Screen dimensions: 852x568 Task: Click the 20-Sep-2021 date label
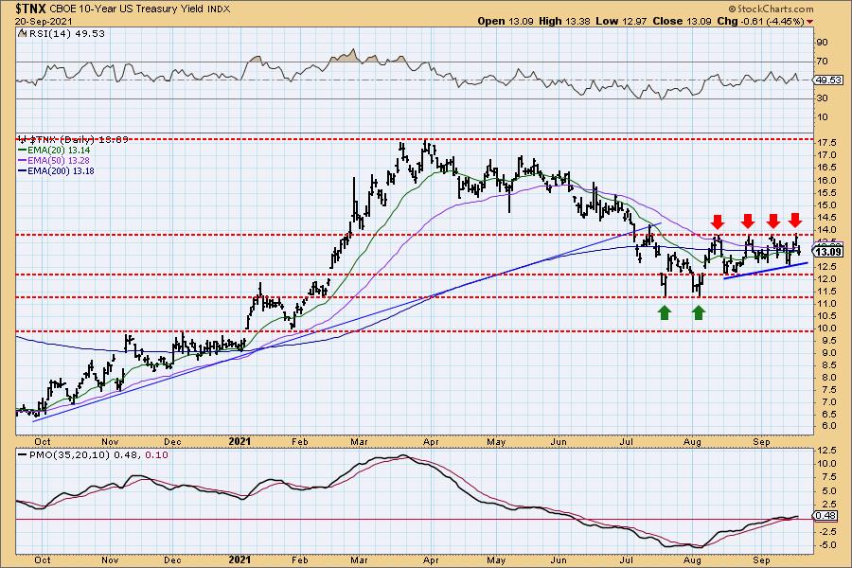pyautogui.click(x=43, y=21)
